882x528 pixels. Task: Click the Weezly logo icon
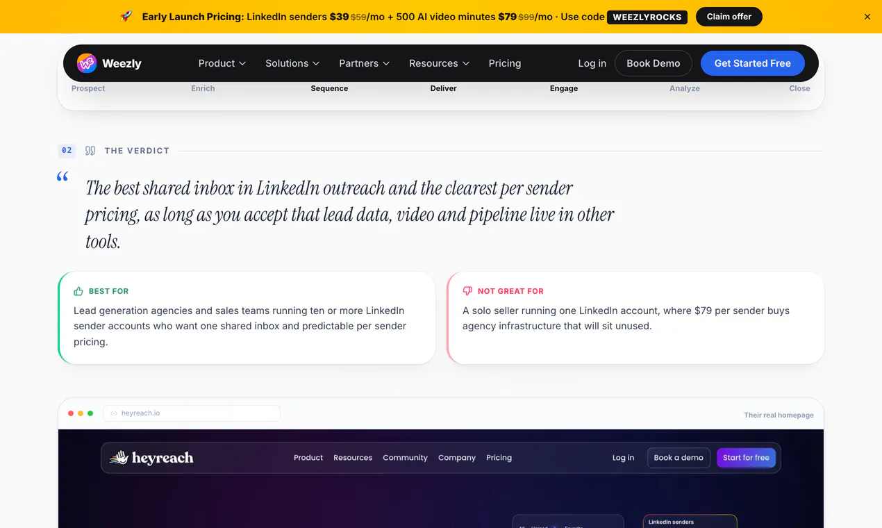tap(87, 63)
